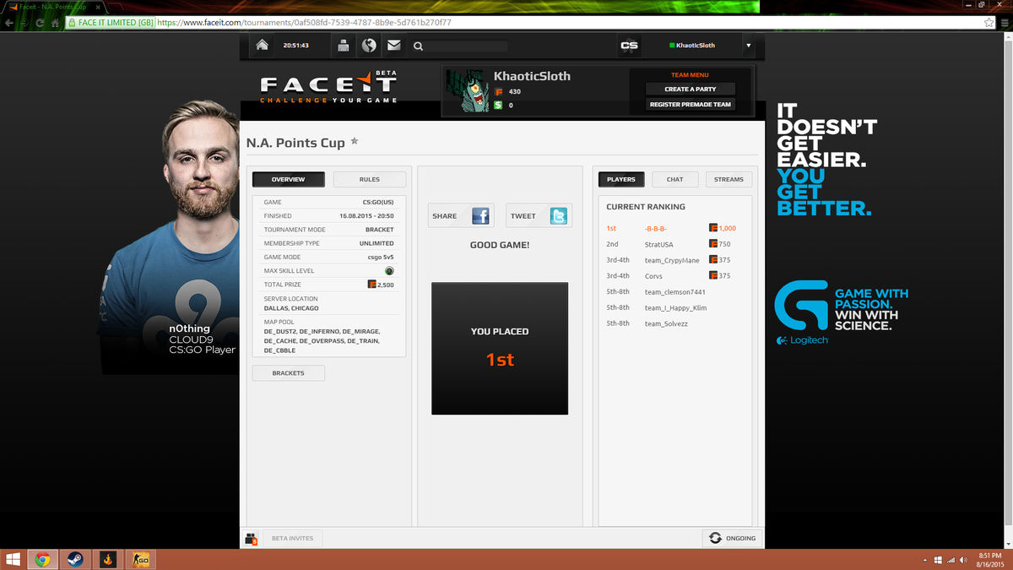
Task: Select team Corvs in ranking
Action: point(654,276)
